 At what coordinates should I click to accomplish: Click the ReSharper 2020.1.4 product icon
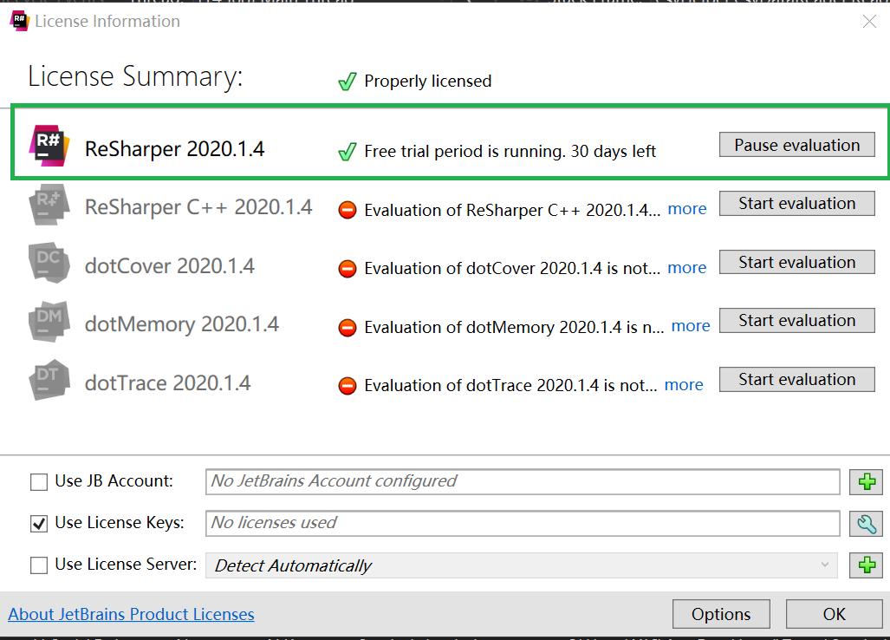[49, 146]
